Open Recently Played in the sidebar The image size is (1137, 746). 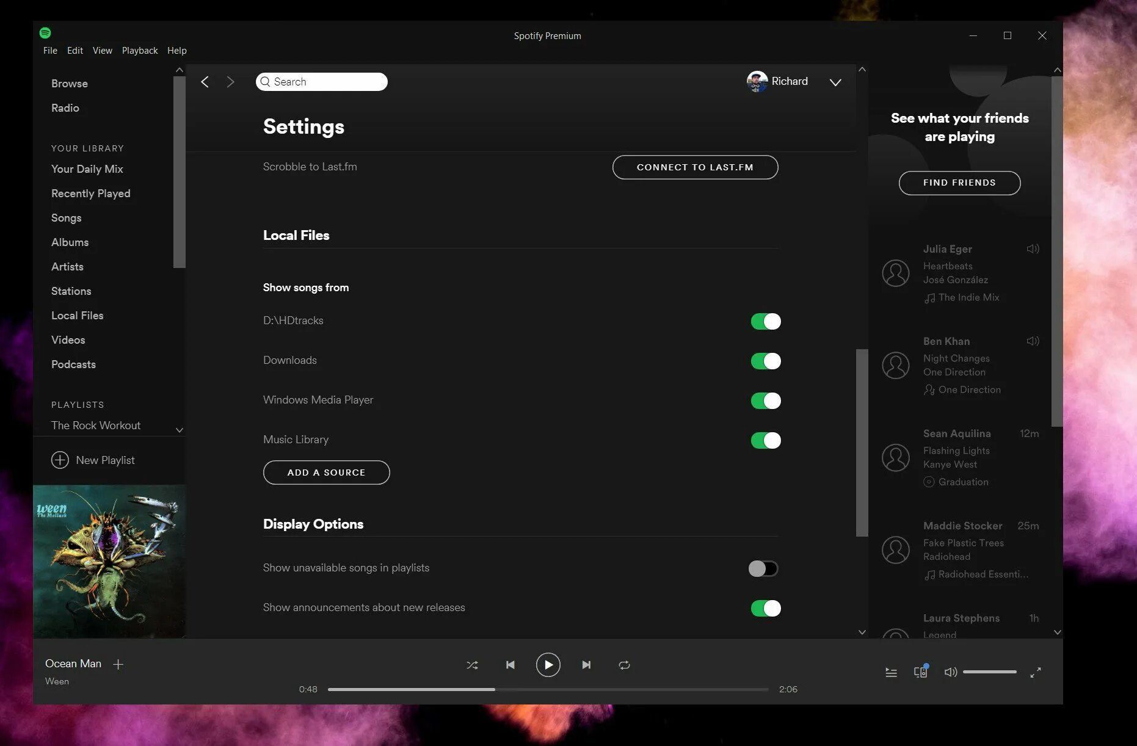click(x=91, y=194)
